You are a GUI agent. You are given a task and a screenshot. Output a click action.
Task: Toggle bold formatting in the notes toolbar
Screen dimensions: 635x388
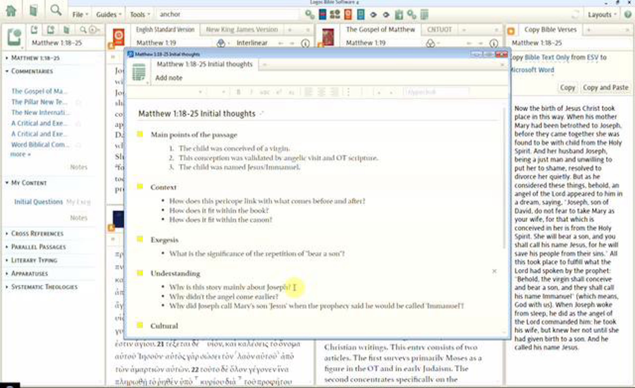pyautogui.click(x=238, y=92)
